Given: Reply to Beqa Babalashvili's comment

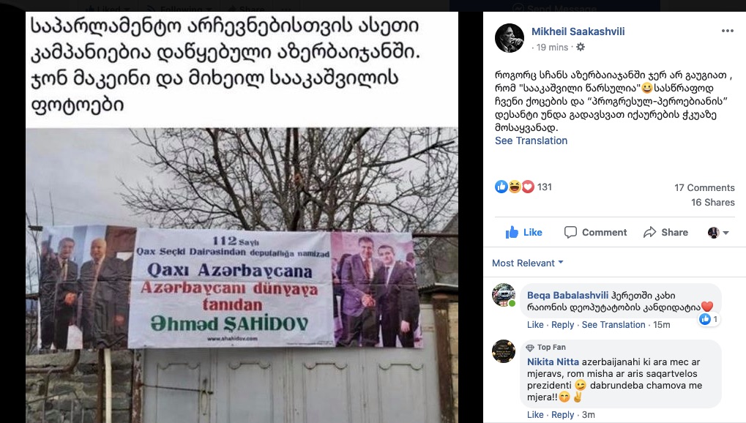Looking at the screenshot, I should (x=562, y=324).
